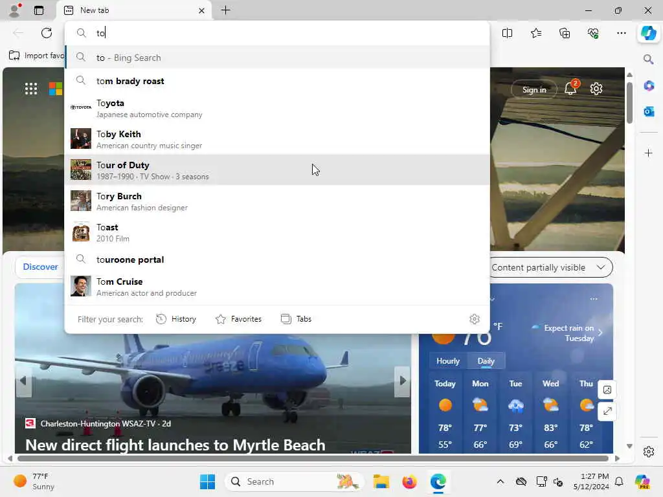Click the background image info icon
This screenshot has width=663, height=497.
(607, 390)
